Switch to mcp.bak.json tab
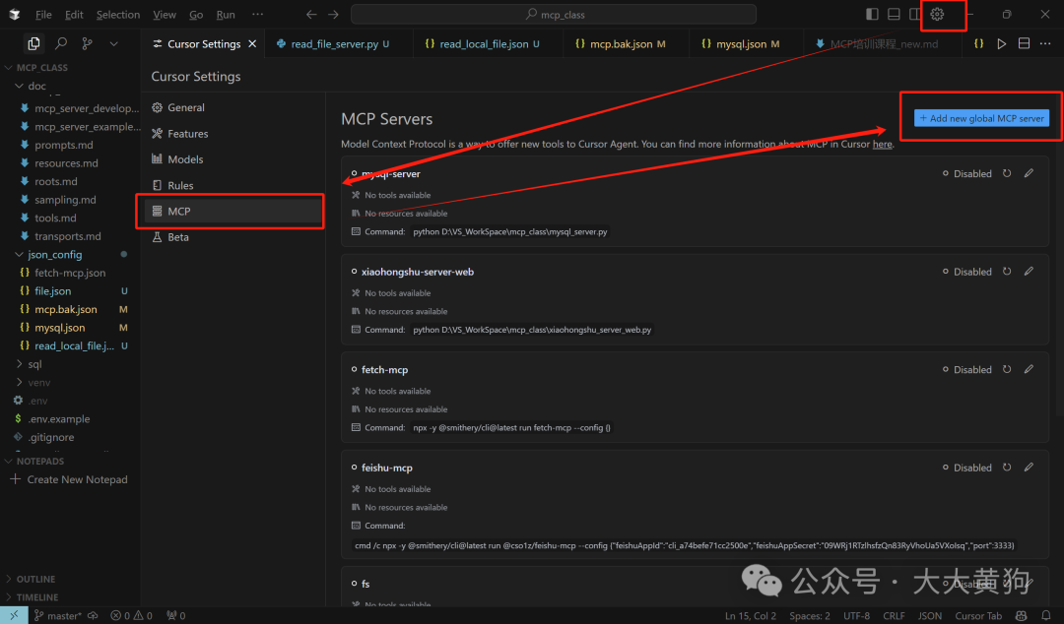 [621, 44]
